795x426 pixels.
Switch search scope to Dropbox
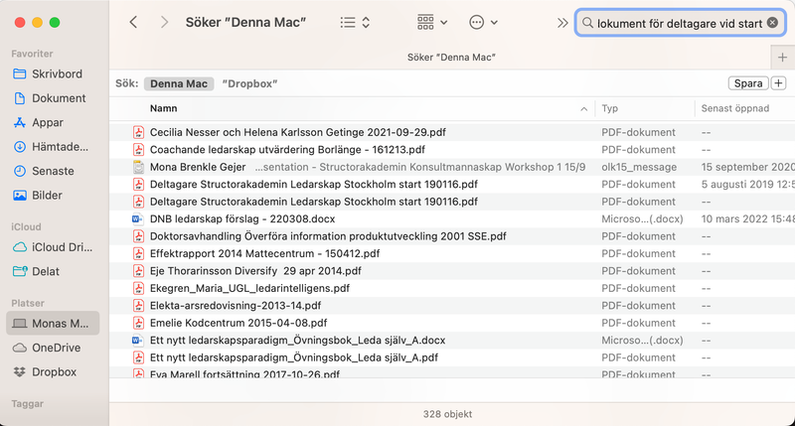pos(248,83)
